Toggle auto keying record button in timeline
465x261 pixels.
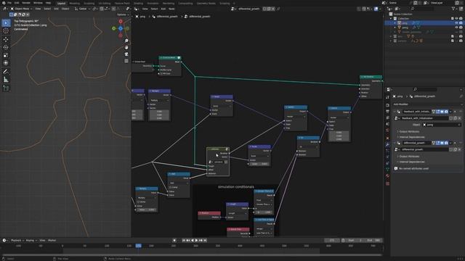coord(174,241)
